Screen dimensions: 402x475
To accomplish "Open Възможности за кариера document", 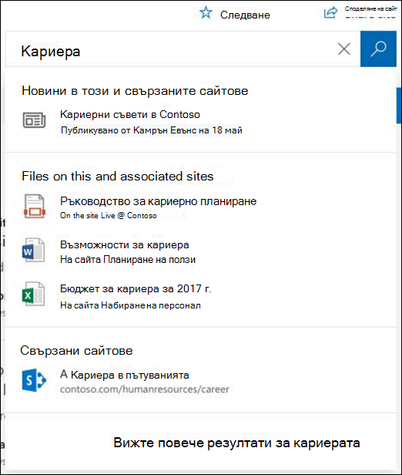I will [124, 244].
